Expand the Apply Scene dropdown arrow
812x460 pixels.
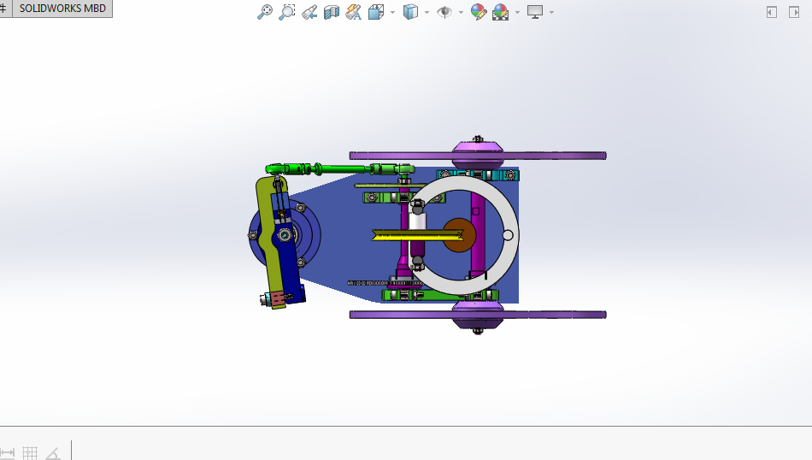(517, 12)
